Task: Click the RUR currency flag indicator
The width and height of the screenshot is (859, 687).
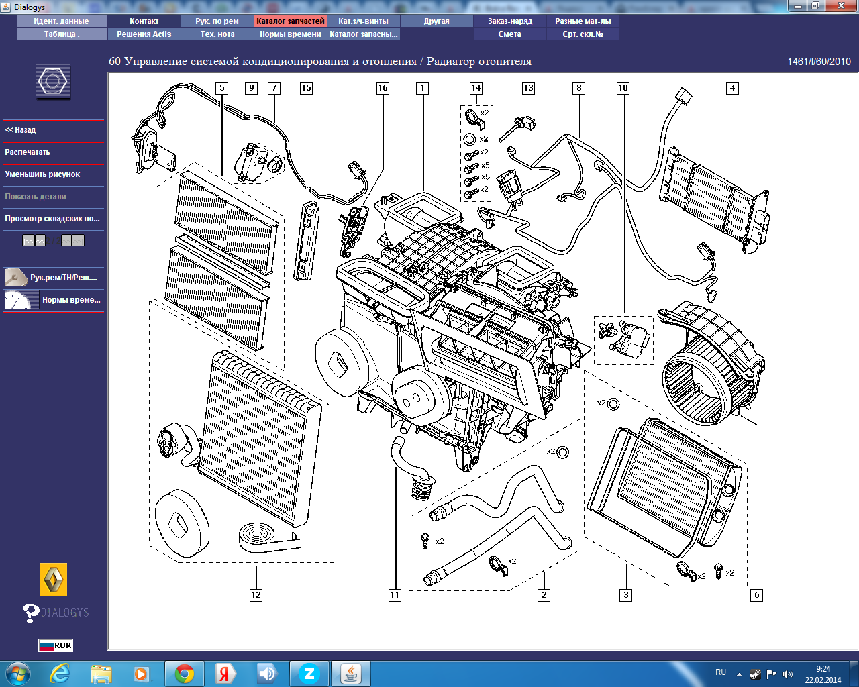Action: click(x=56, y=645)
